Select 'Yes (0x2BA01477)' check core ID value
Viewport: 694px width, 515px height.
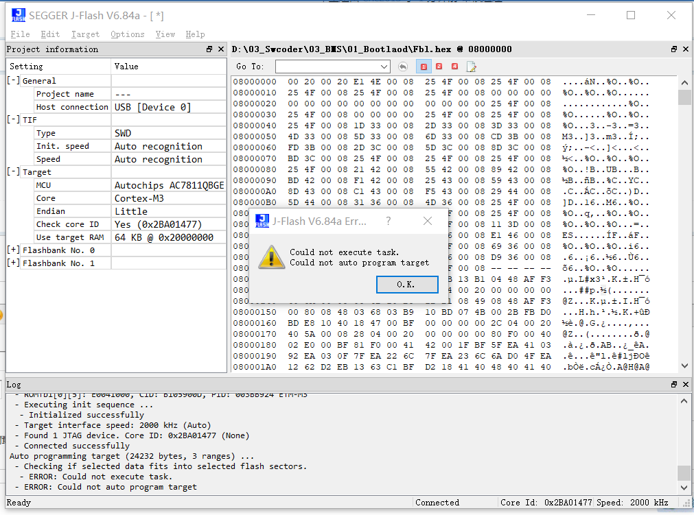point(158,224)
